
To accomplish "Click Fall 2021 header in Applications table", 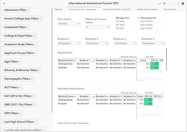I will click(x=150, y=57).
